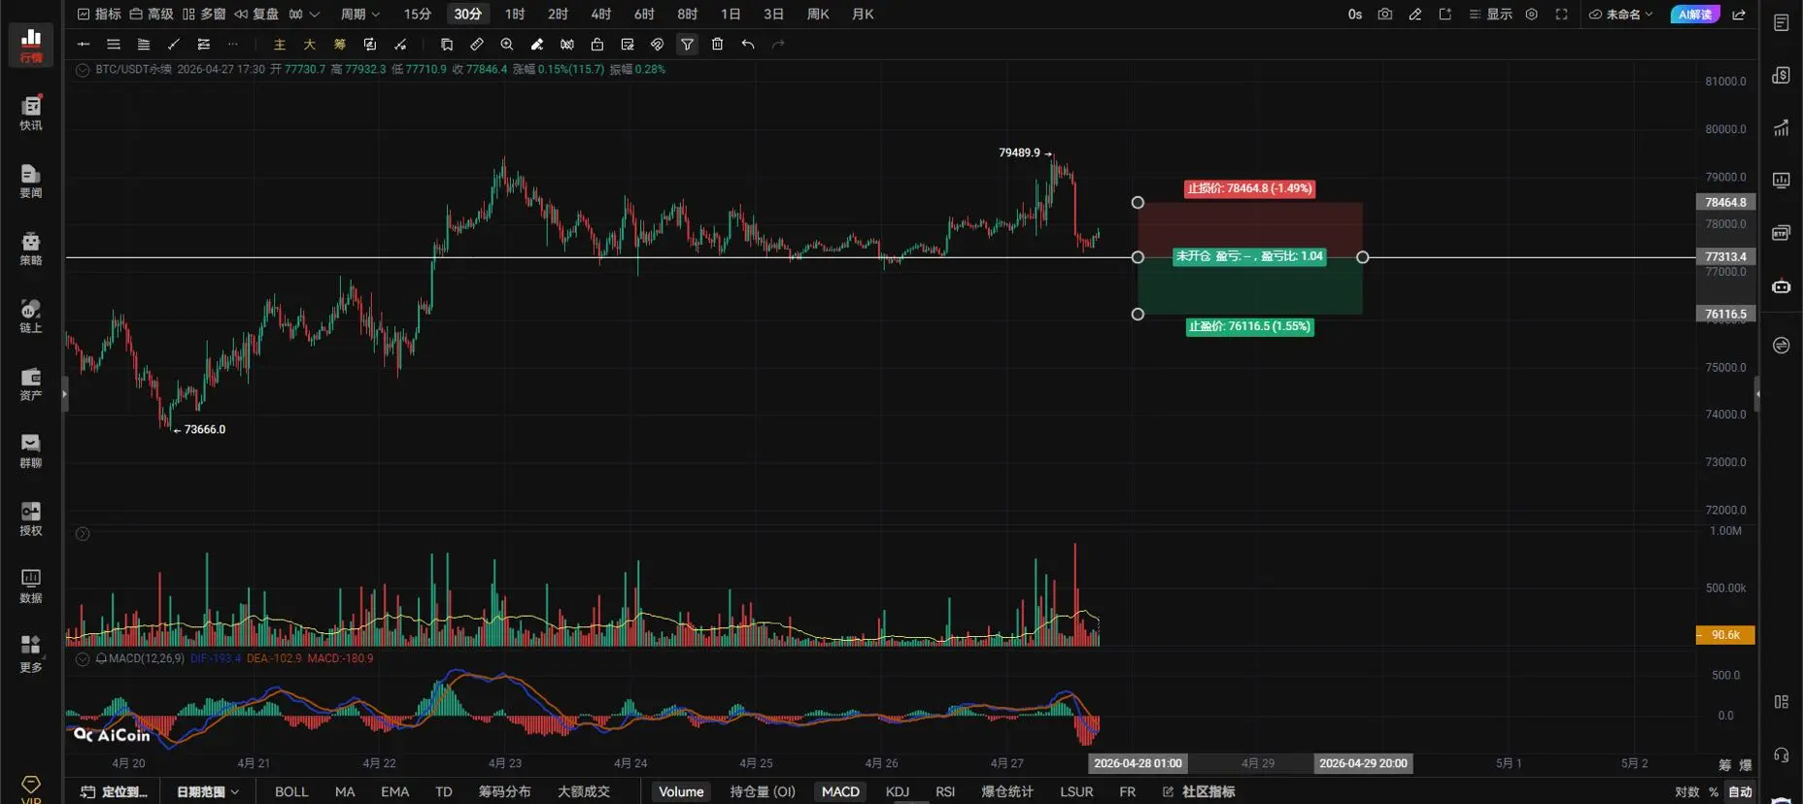Open the 日期范围 date range dropdown

[x=208, y=791]
